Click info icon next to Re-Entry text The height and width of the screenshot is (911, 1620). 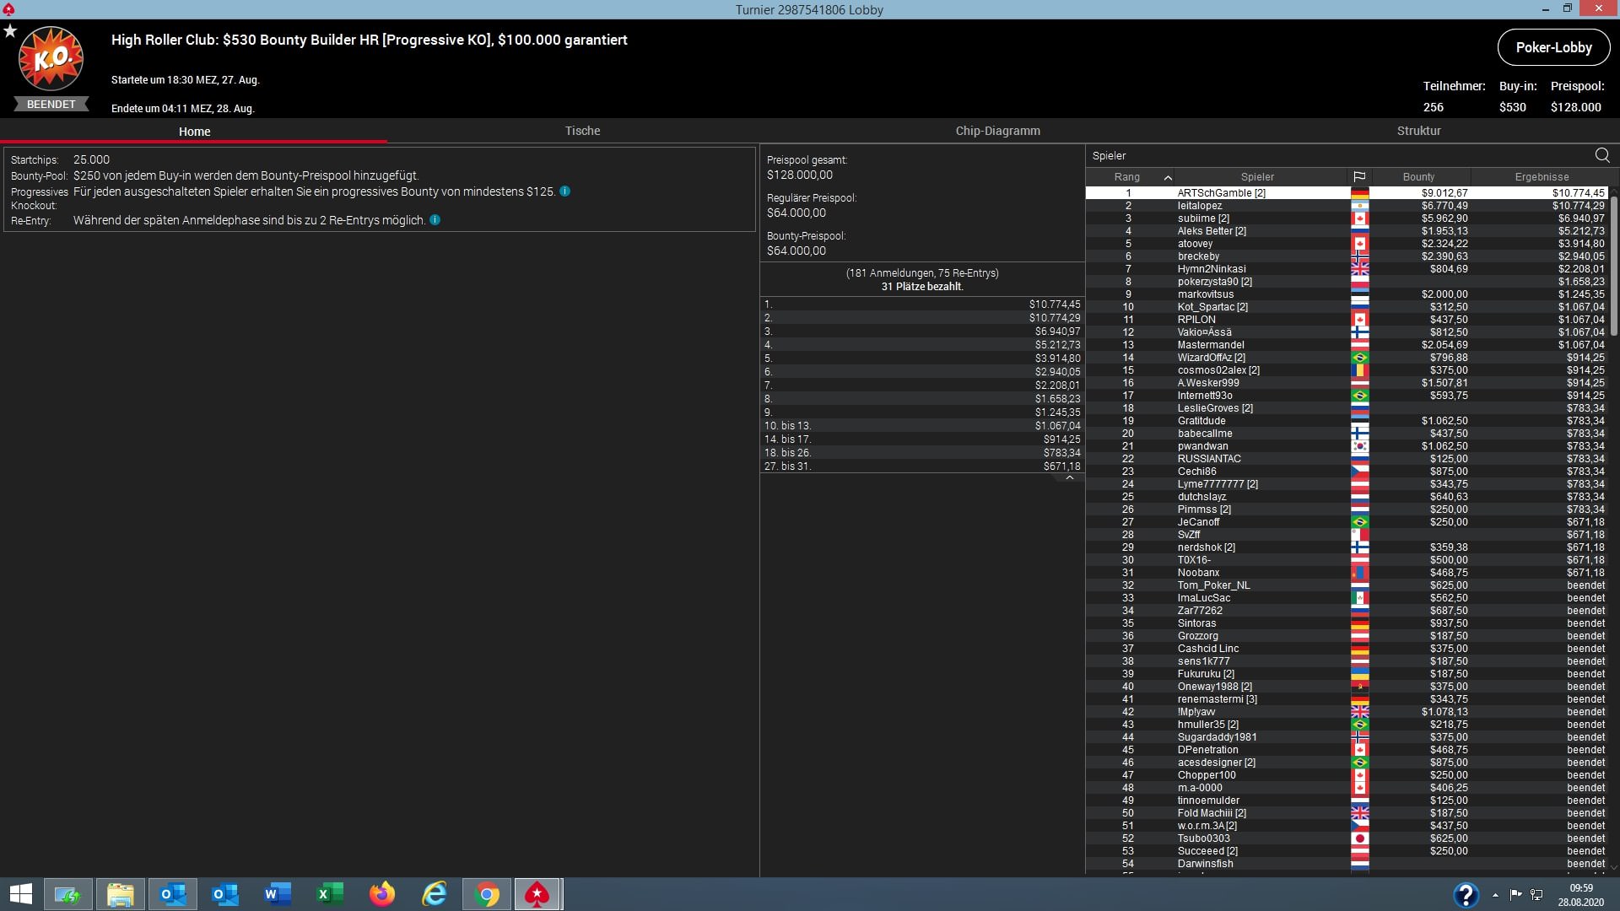pyautogui.click(x=435, y=220)
